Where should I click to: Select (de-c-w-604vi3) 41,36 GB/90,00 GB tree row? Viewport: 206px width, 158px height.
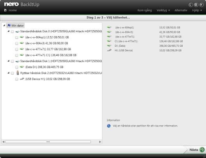(x=47, y=43)
